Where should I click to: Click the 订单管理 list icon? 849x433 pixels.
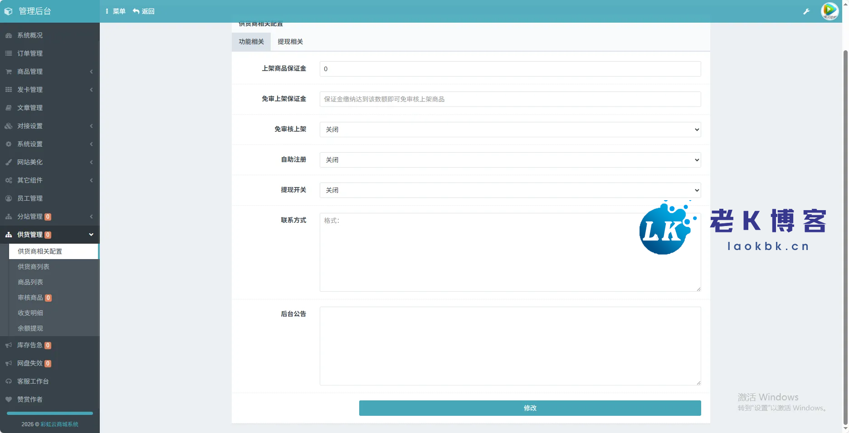point(9,53)
